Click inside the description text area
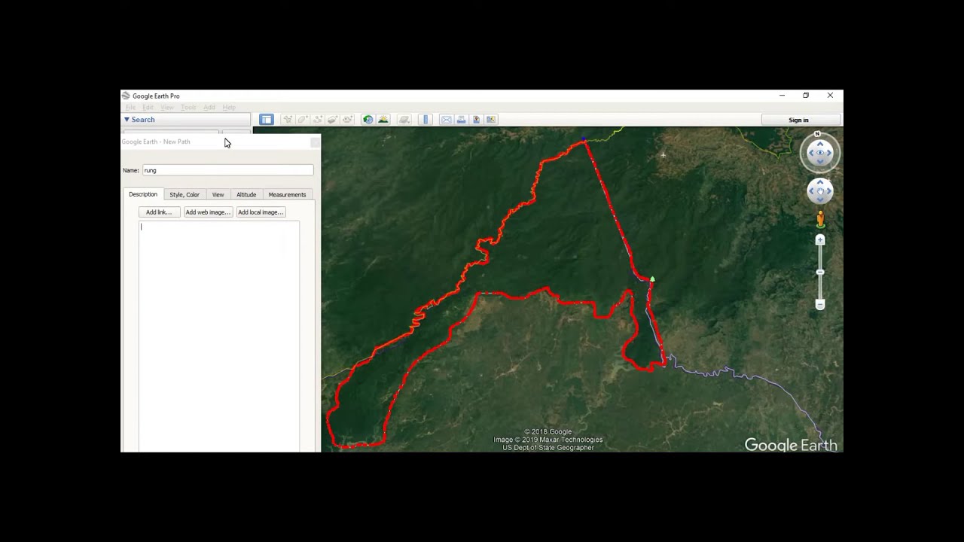The height and width of the screenshot is (542, 964). pos(219,336)
